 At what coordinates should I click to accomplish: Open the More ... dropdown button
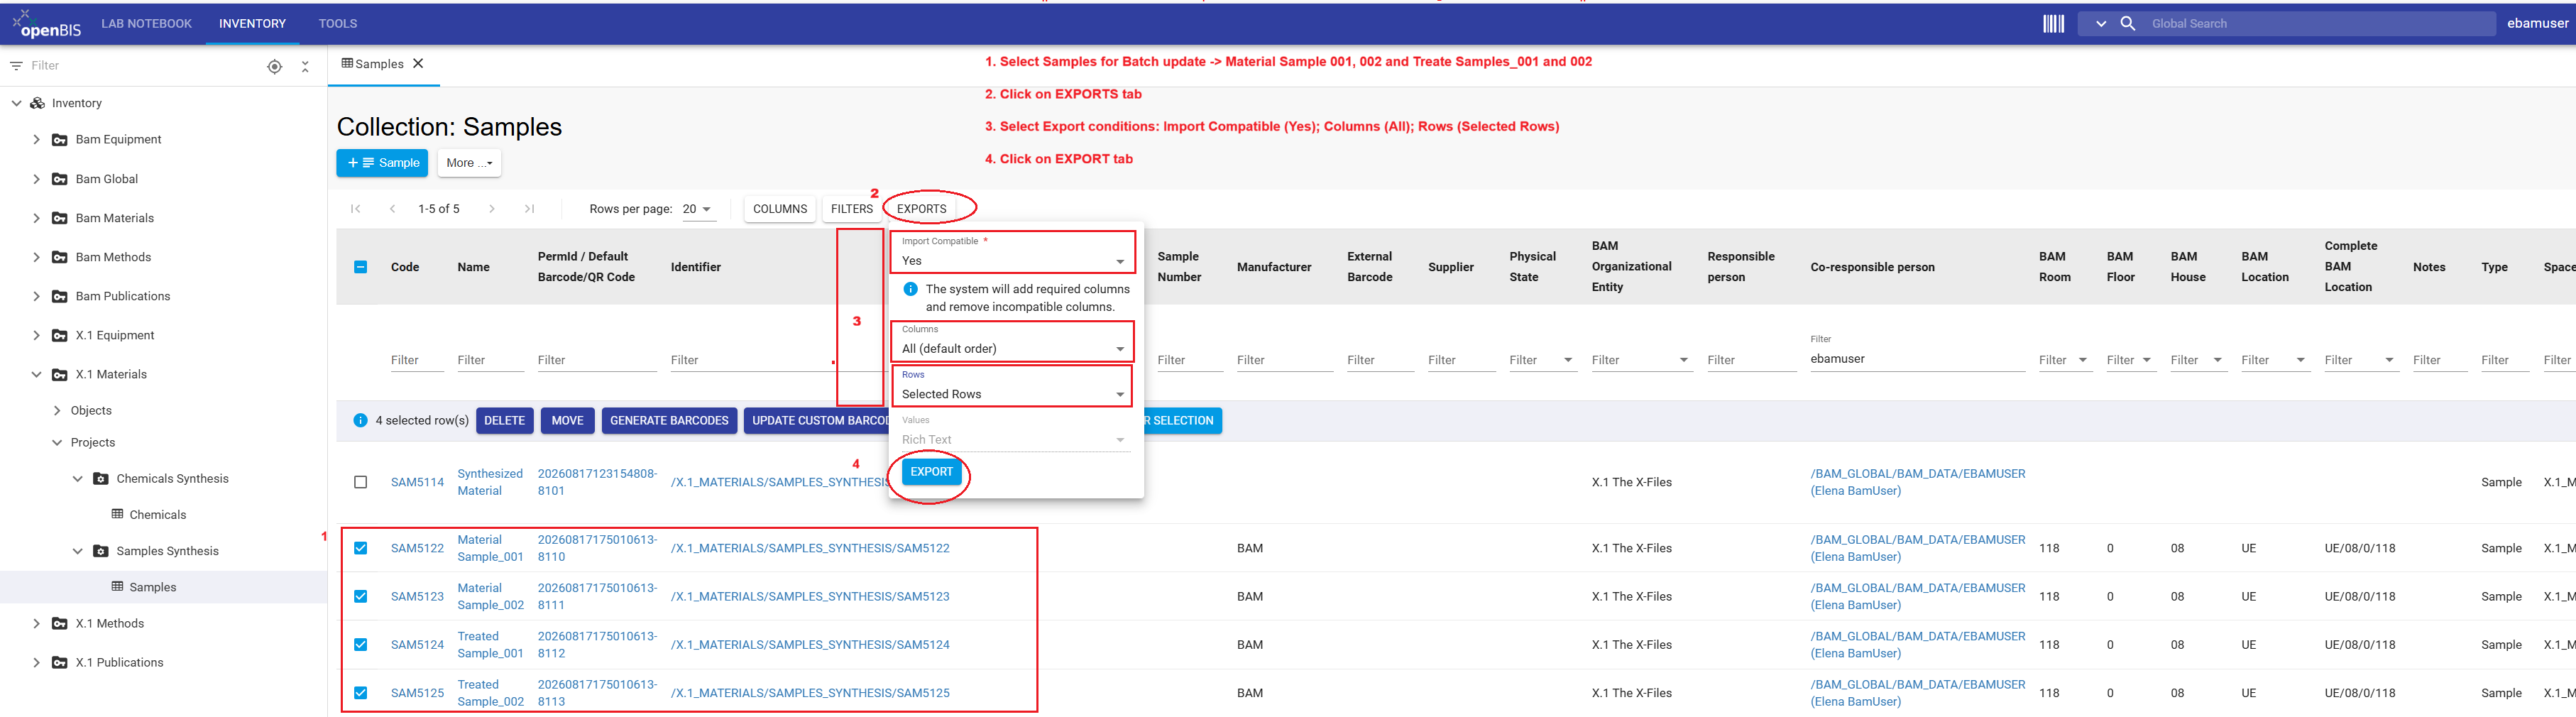tap(469, 163)
